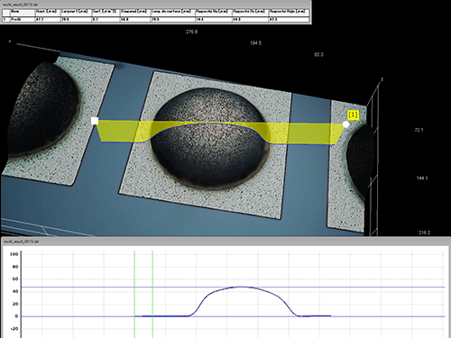Click the 80 tick on graph Y axis
This screenshot has width=451, height=338.
pyautogui.click(x=15, y=267)
